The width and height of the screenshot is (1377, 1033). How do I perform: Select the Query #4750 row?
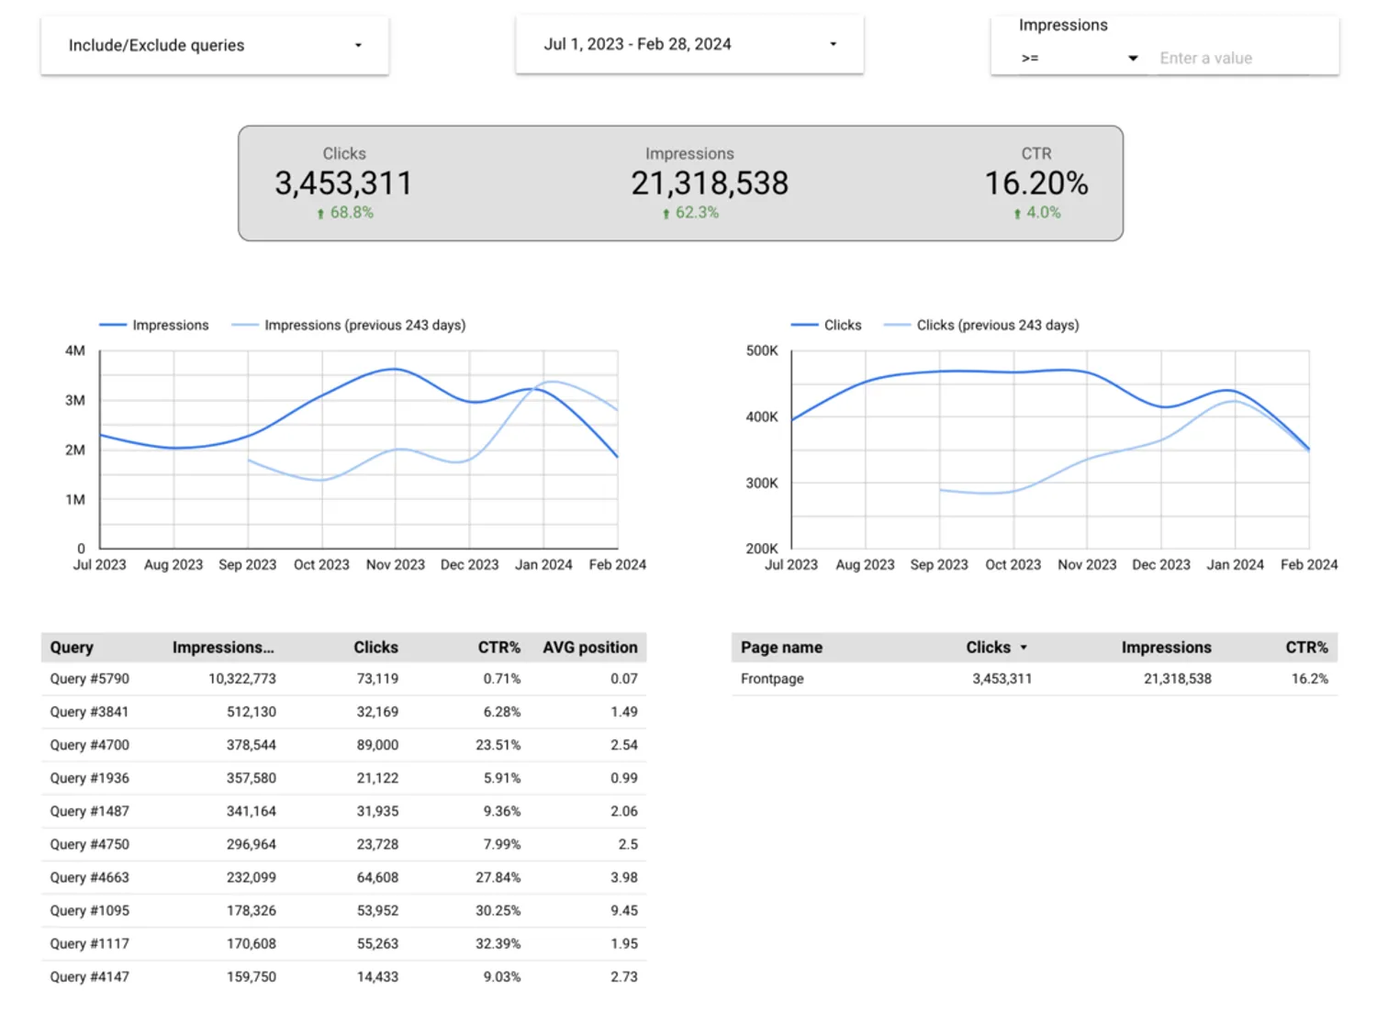point(343,844)
